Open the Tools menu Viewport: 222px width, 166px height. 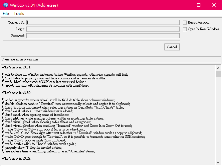tap(19, 14)
